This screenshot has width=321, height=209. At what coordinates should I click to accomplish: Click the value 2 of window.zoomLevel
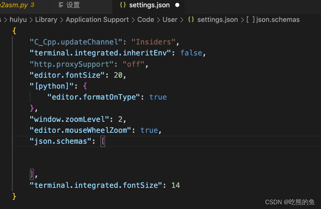pos(120,120)
